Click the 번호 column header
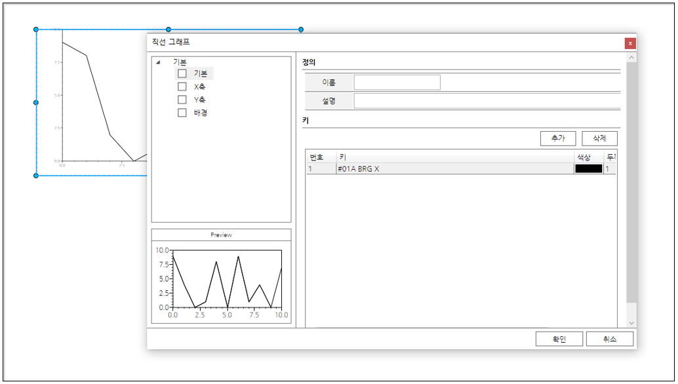 point(321,157)
